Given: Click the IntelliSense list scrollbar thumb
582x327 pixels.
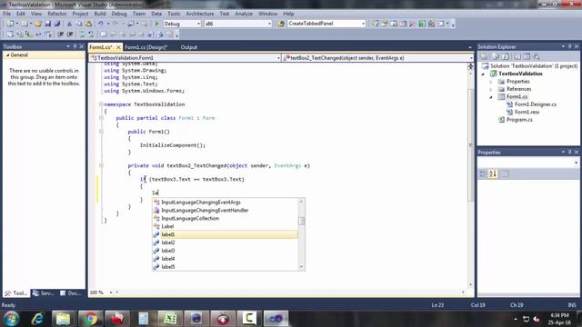Looking at the screenshot, I should click(301, 221).
